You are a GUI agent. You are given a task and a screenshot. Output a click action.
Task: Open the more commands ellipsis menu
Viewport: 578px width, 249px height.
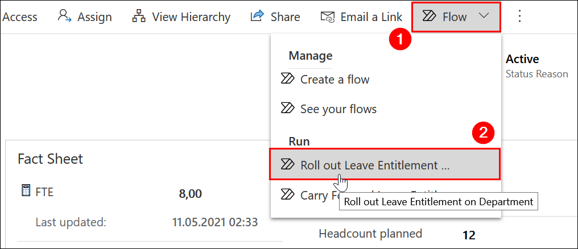(519, 17)
